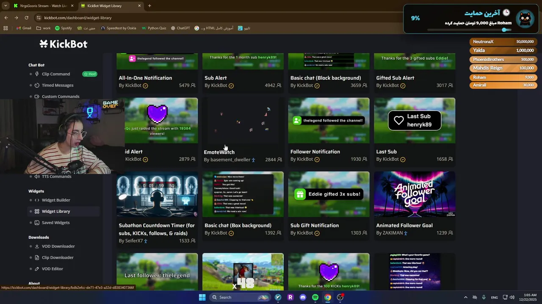Open Timed Messages in sidebar

coord(58,85)
